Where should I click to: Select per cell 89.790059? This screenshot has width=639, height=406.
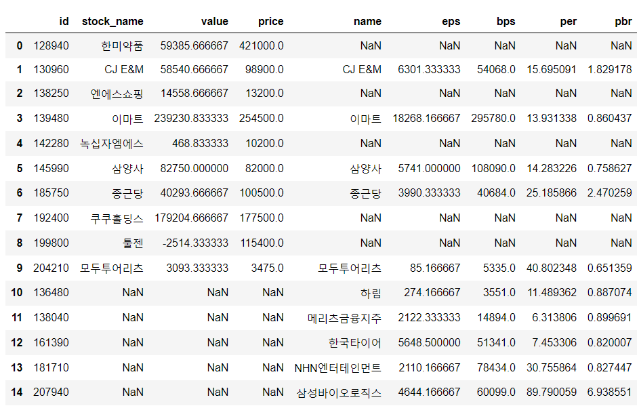pos(552,392)
